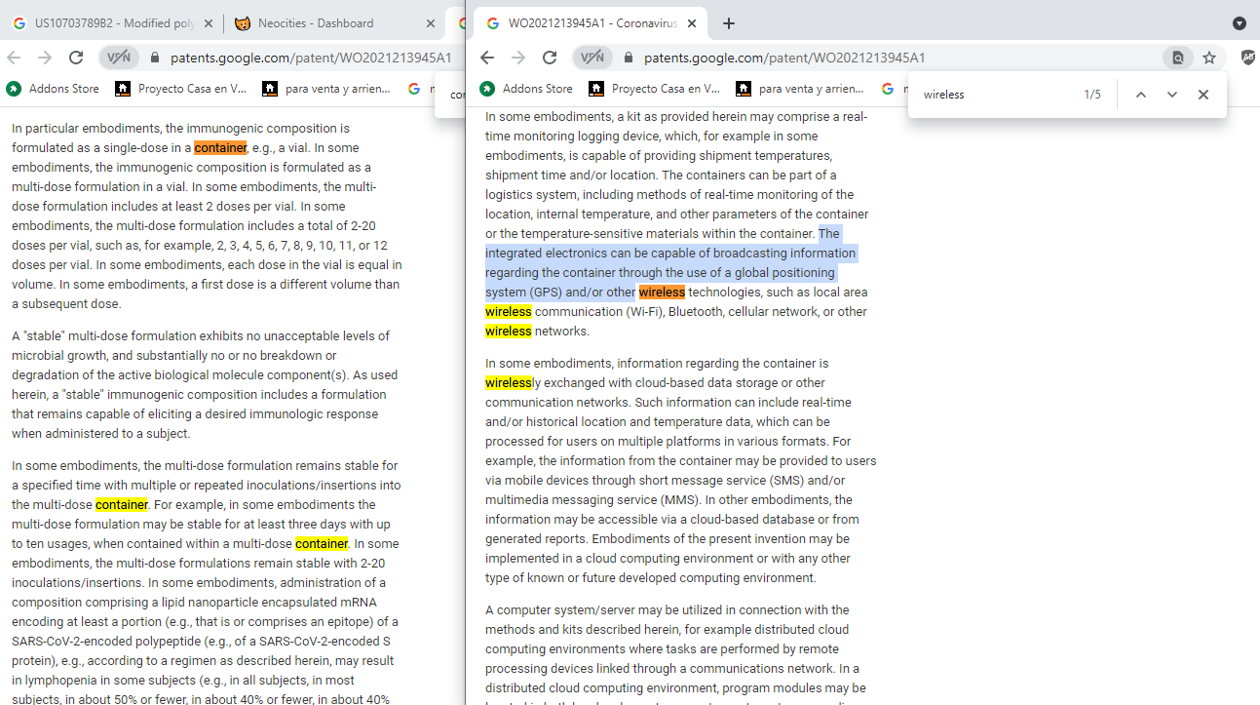
Task: Click the find field containing 'wireless'
Action: point(994,95)
